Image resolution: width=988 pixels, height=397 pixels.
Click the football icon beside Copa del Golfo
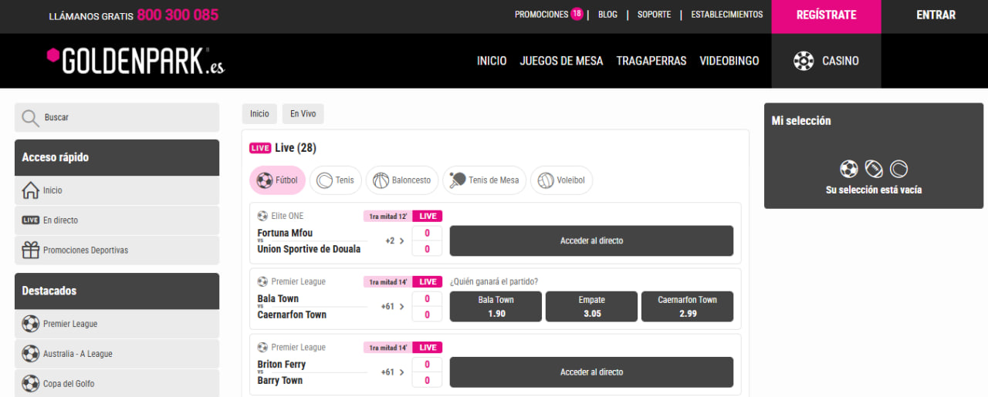click(x=31, y=383)
